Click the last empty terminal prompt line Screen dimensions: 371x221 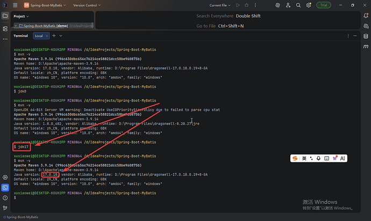coord(15,197)
